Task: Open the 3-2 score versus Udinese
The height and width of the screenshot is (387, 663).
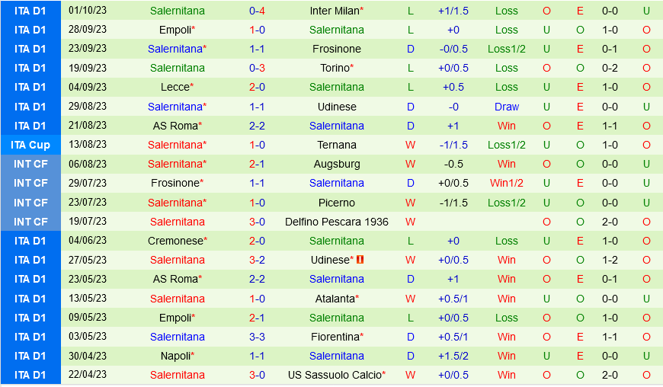Action: 257,260
